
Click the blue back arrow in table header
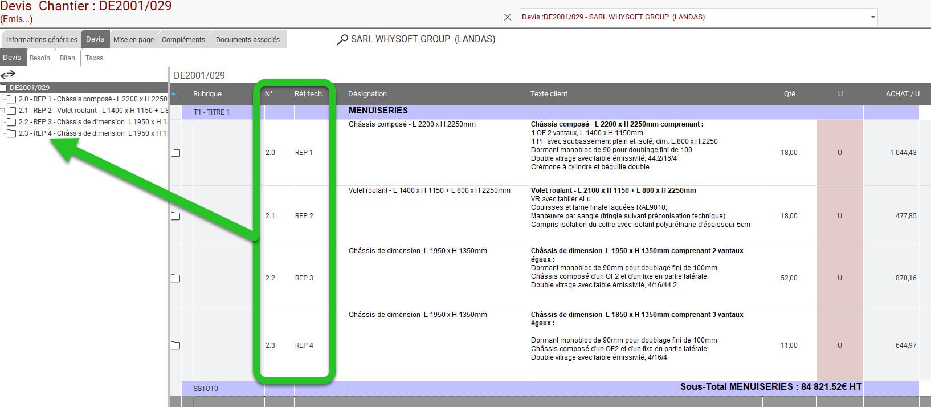(175, 94)
